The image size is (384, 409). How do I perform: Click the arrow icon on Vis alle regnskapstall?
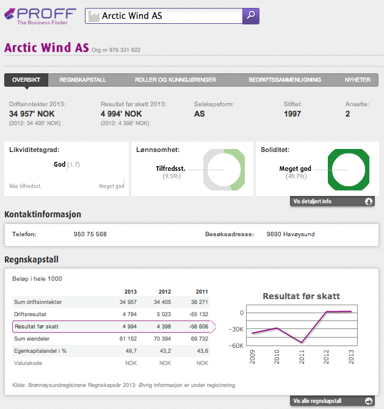(x=368, y=401)
